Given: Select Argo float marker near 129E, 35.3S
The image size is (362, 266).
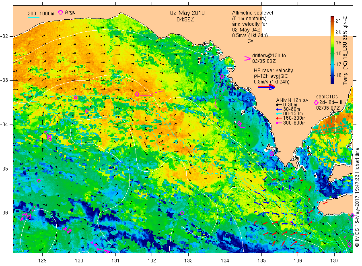Looking at the screenshot, I should [39, 181].
